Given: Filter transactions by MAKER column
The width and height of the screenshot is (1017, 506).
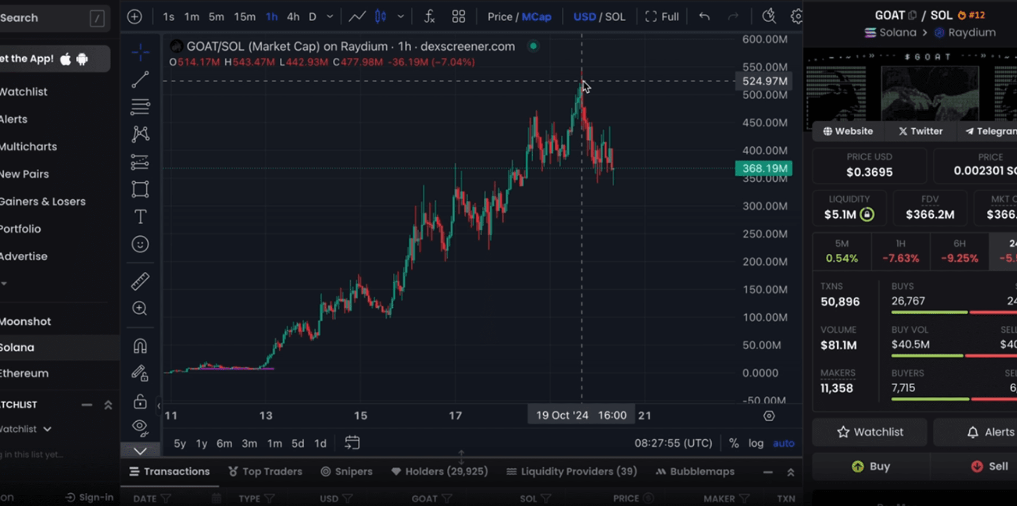Looking at the screenshot, I should click(745, 499).
